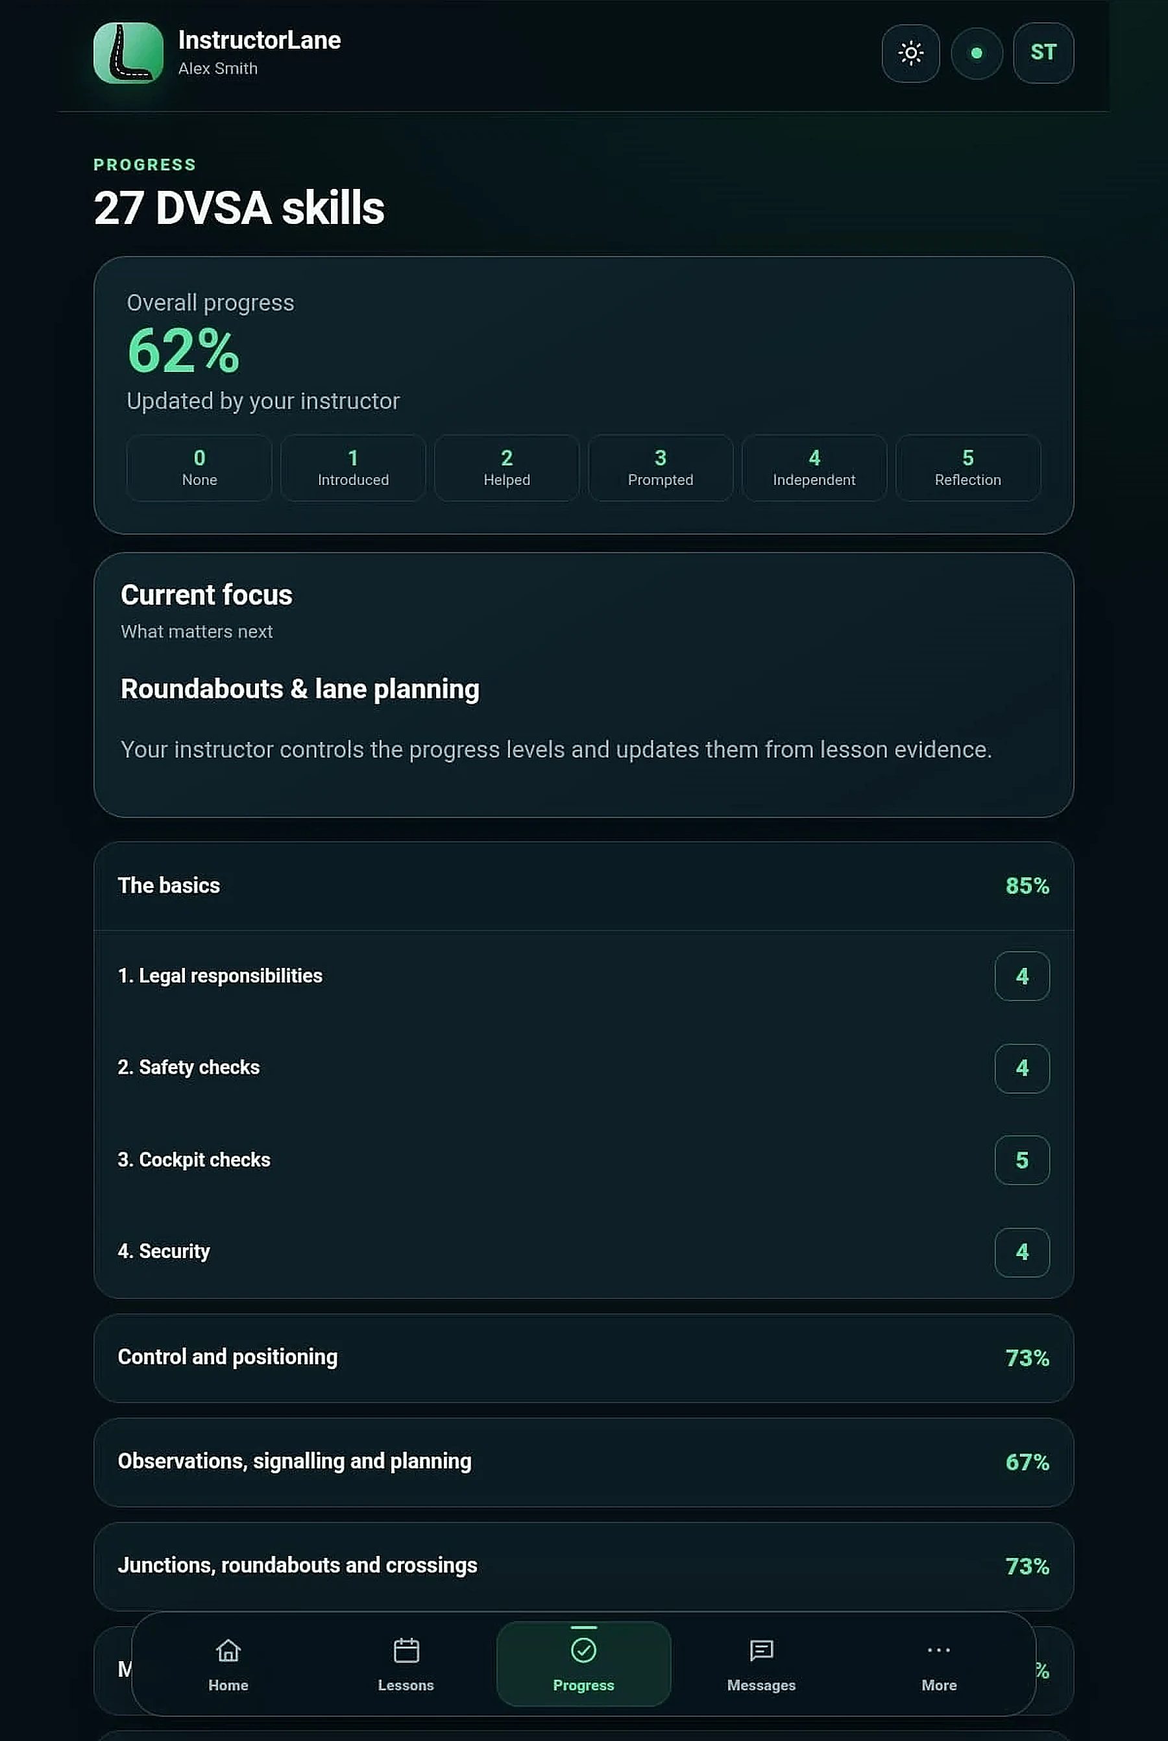Viewport: 1168px width, 1741px height.
Task: Select the 0 None level chip
Action: point(200,468)
